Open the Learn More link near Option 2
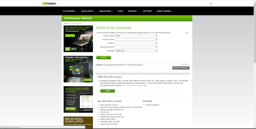Image resolution: width=256 pixels, height=129 pixels. click(x=185, y=64)
